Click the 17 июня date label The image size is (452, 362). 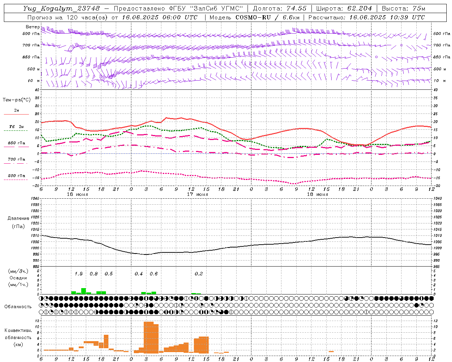(197, 194)
